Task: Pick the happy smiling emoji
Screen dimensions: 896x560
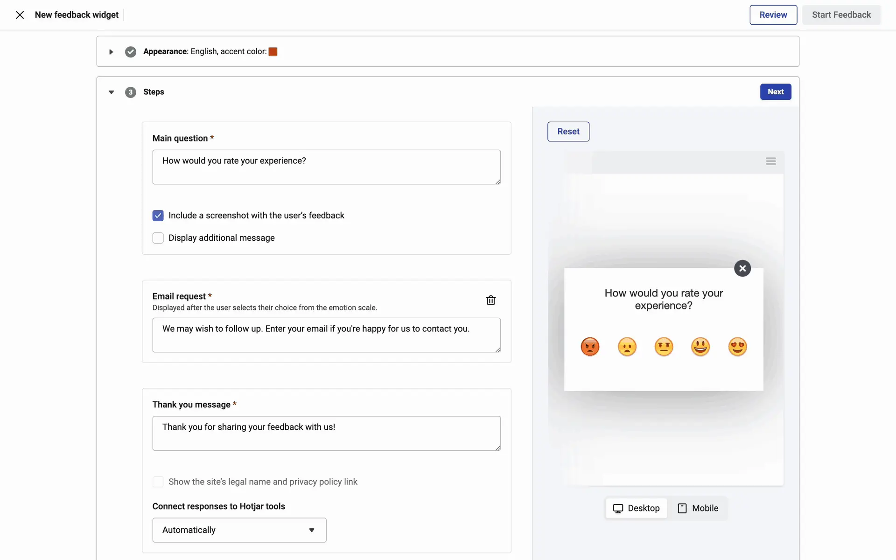Action: pyautogui.click(x=700, y=347)
